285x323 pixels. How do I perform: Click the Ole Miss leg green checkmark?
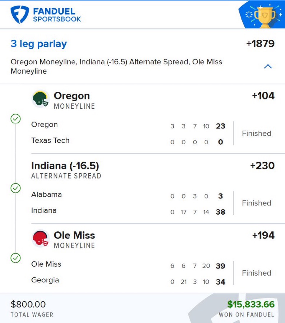15,258
